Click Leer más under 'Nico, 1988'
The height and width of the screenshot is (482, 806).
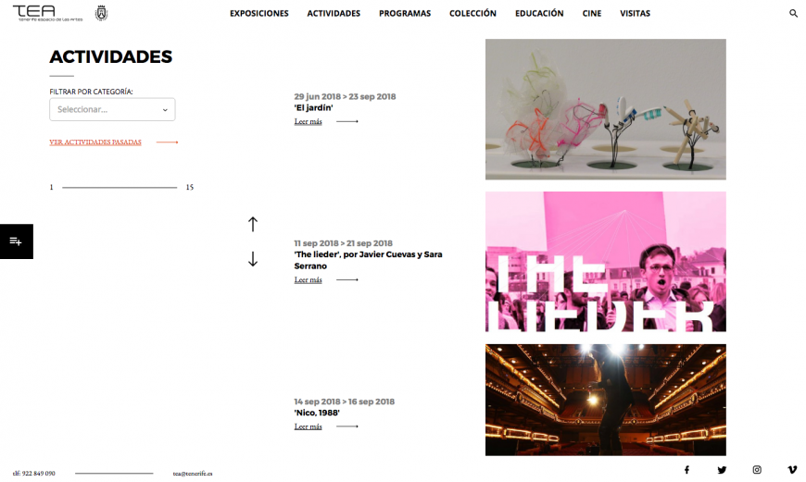(x=308, y=426)
